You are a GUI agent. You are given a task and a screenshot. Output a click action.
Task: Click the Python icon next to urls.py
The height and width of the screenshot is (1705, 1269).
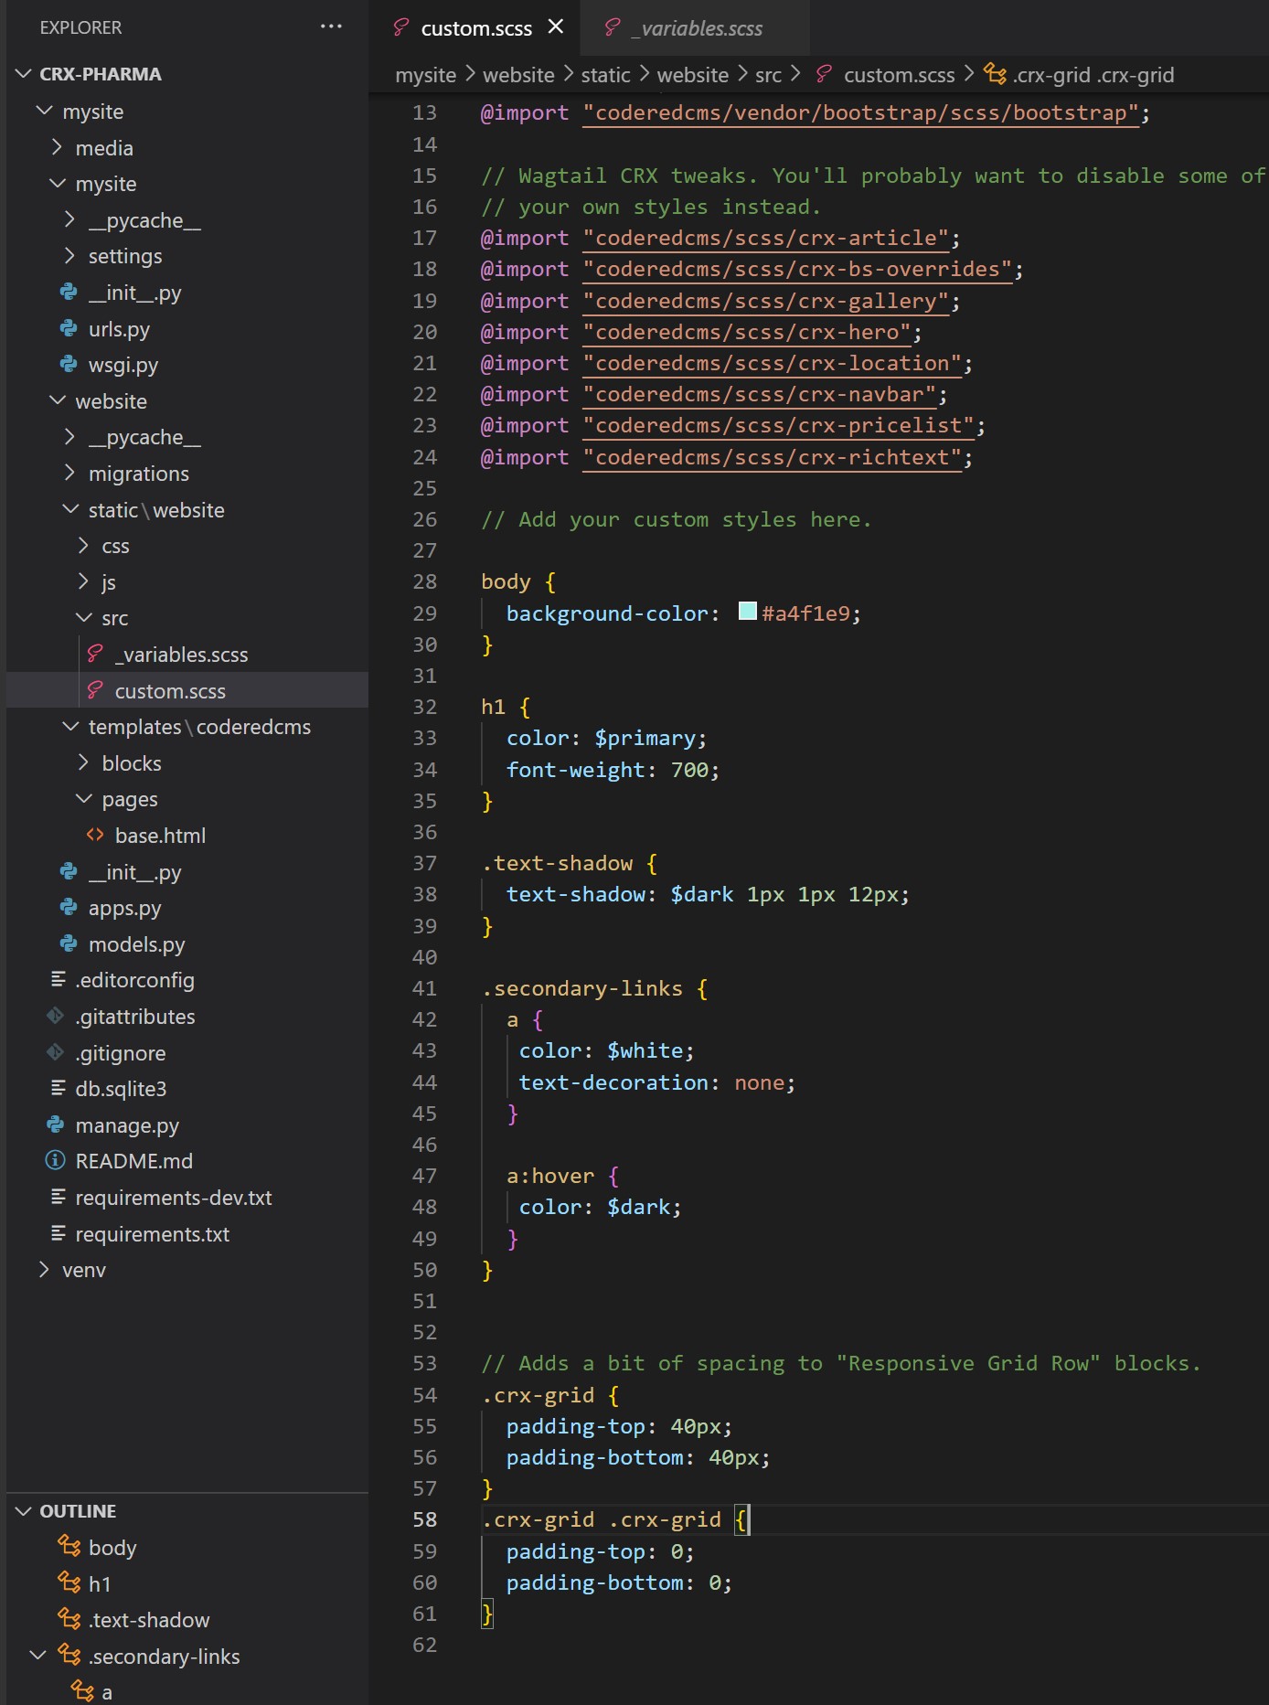tap(69, 328)
